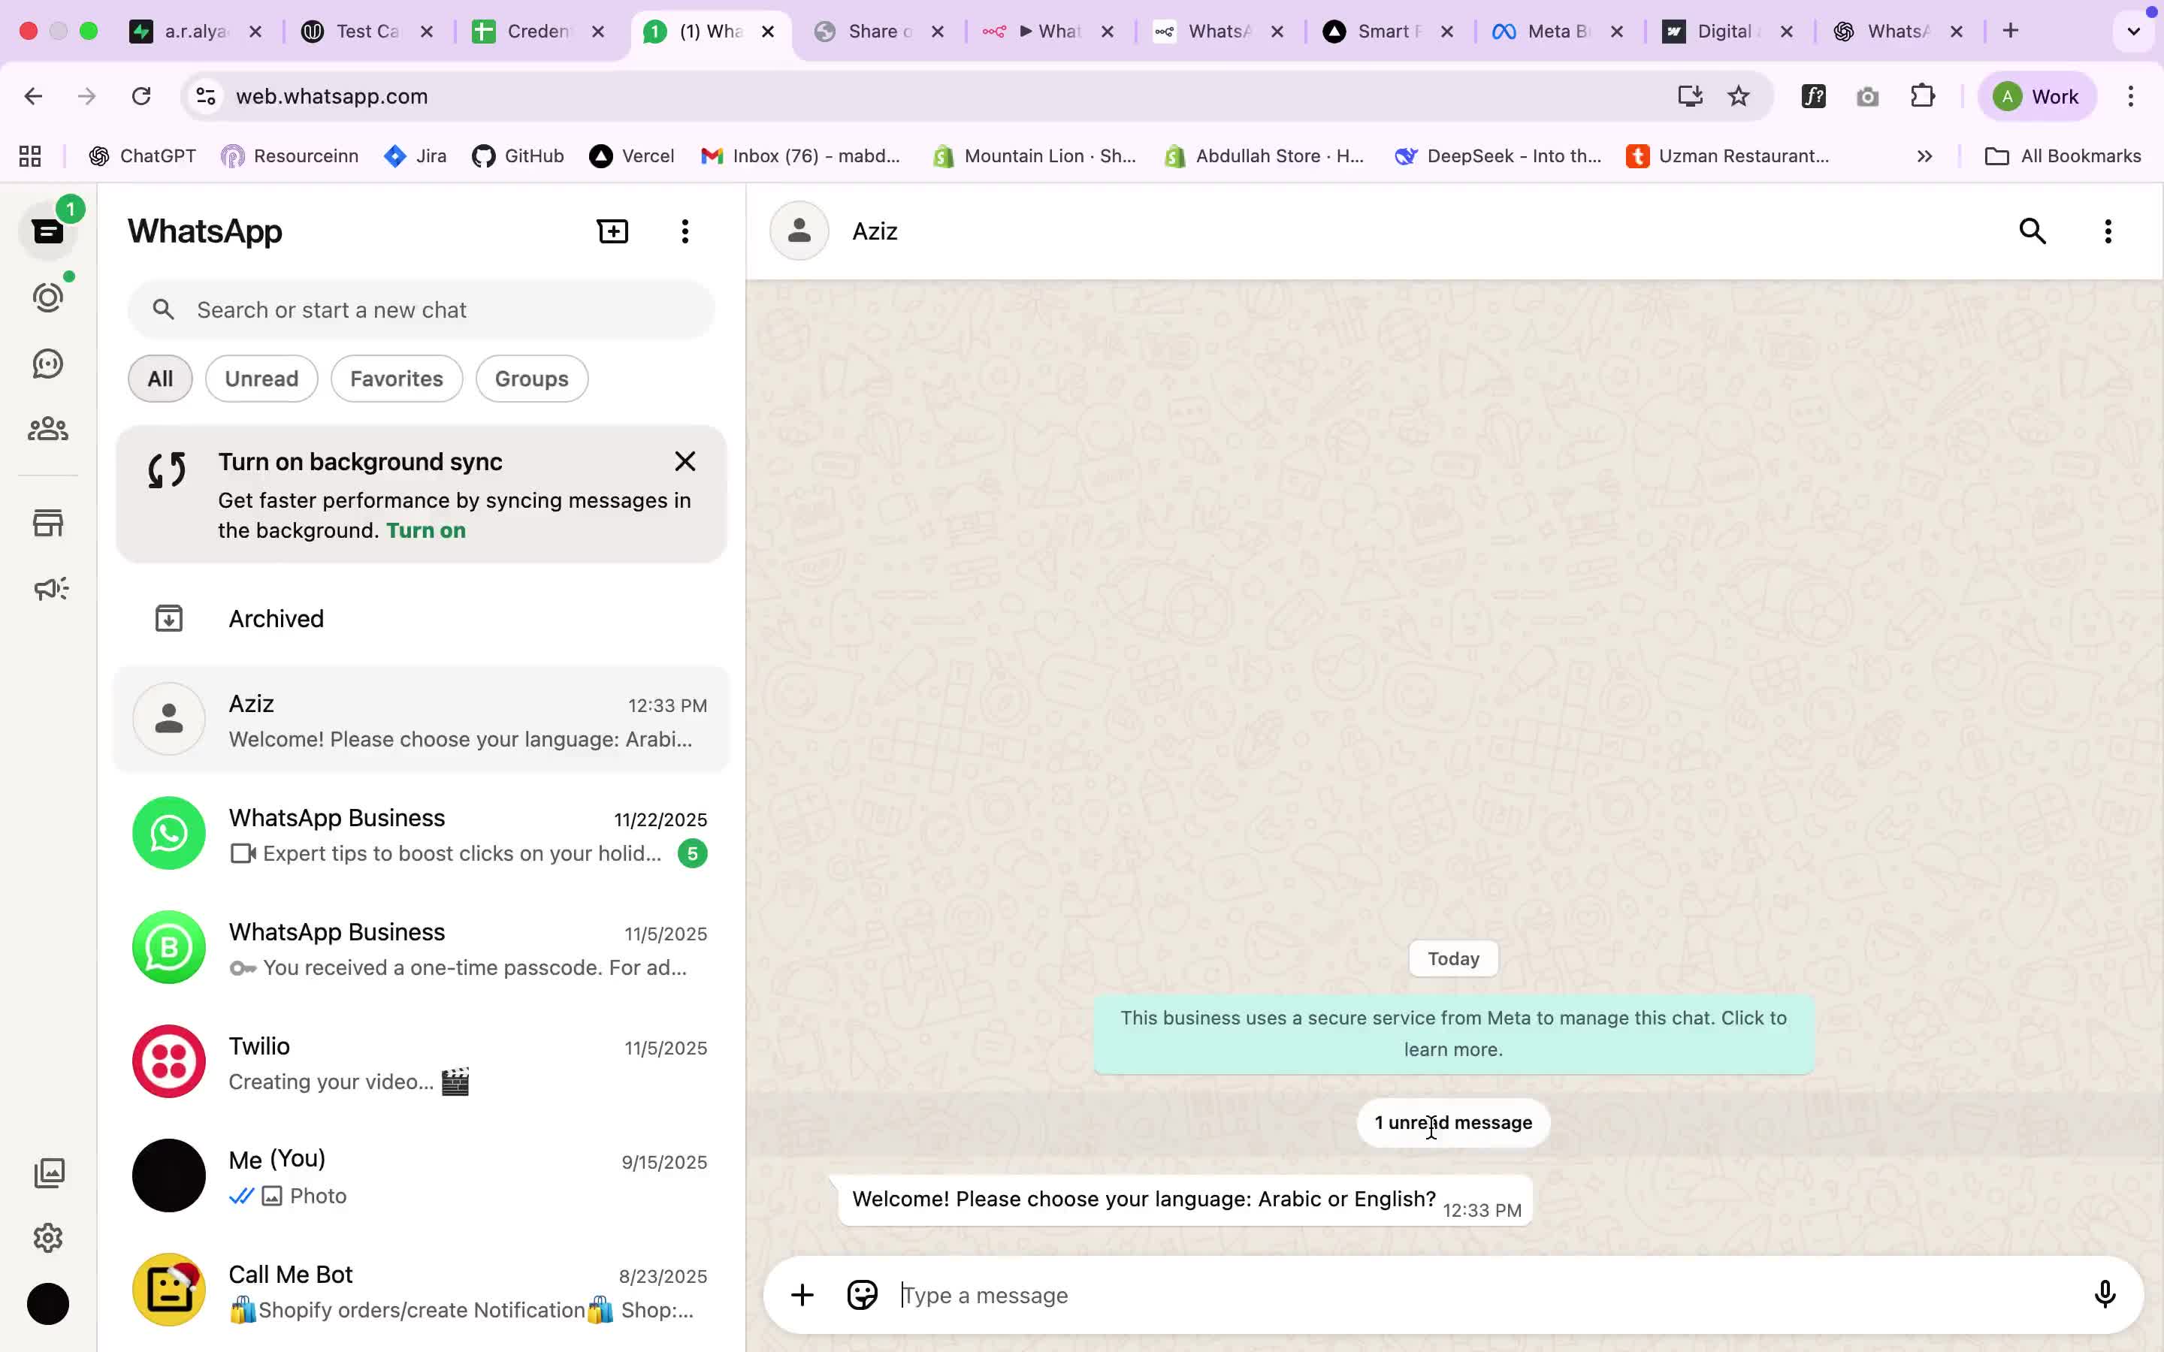Open the attach plus menu
Screen dimensions: 2164x1352
pyautogui.click(x=802, y=1295)
